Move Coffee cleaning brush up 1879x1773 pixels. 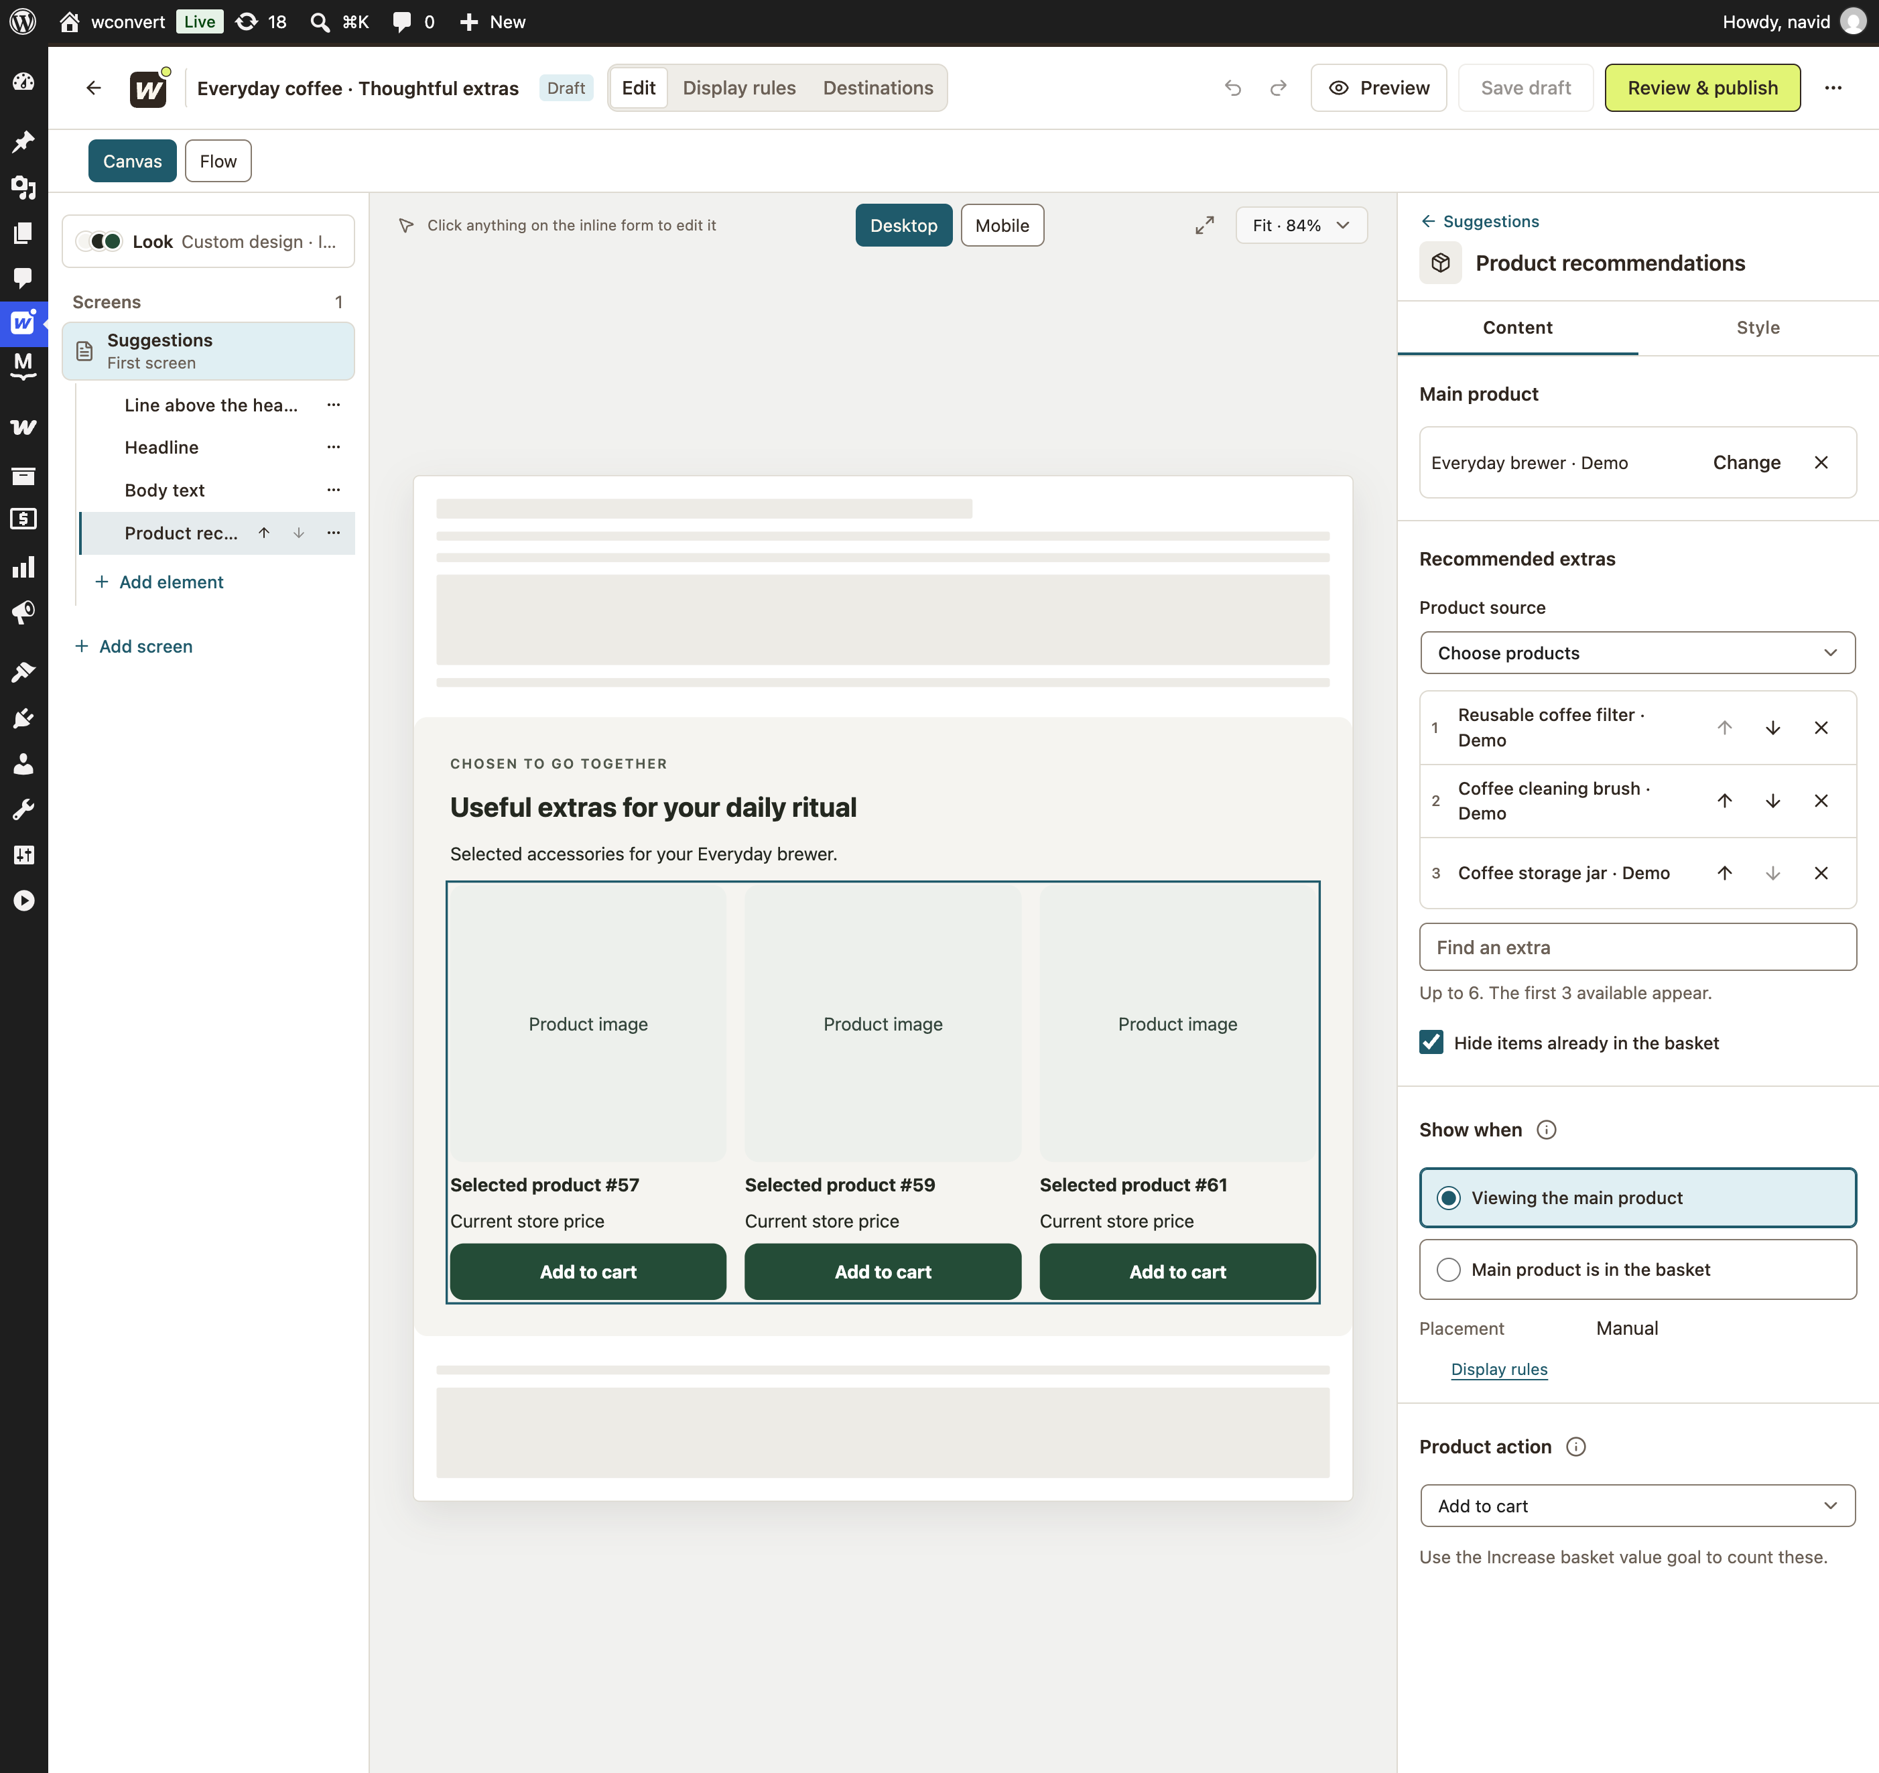1724,801
